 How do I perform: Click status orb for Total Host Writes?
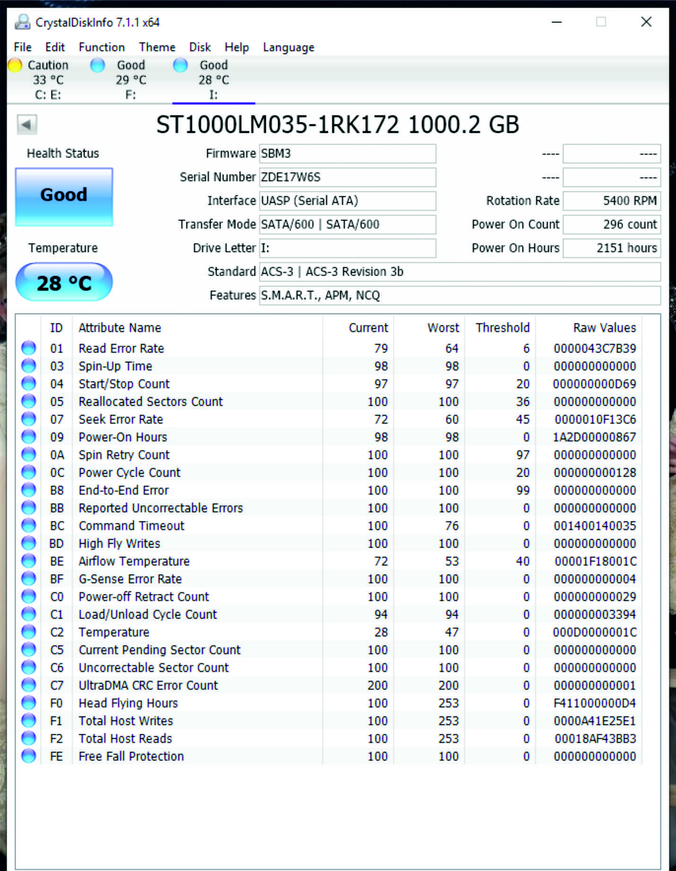(x=29, y=720)
